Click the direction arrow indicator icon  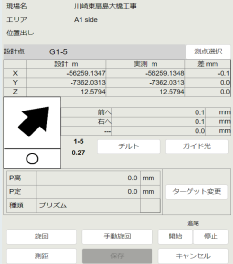[33, 122]
